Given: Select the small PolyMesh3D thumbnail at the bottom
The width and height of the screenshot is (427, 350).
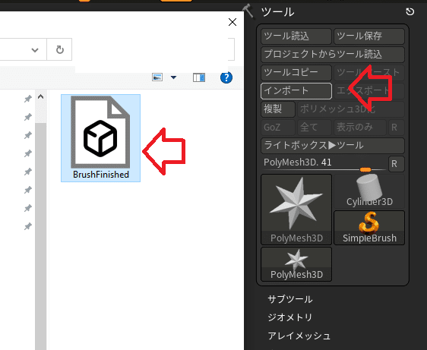Looking at the screenshot, I should (296, 264).
